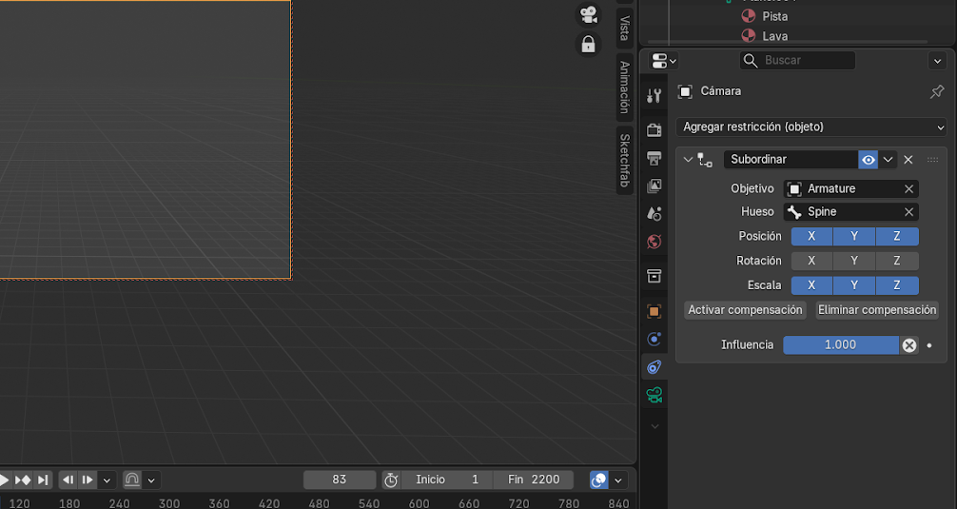Open the Output properties tab
957x509 pixels.
coord(654,158)
